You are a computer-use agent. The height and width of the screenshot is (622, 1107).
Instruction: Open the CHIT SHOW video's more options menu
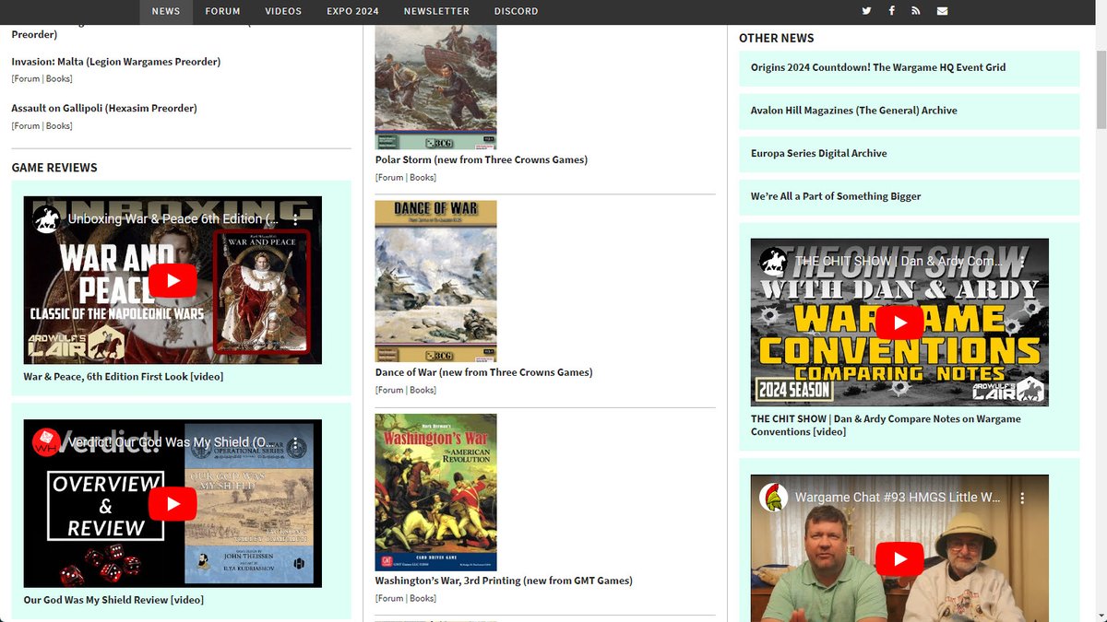pyautogui.click(x=1022, y=263)
